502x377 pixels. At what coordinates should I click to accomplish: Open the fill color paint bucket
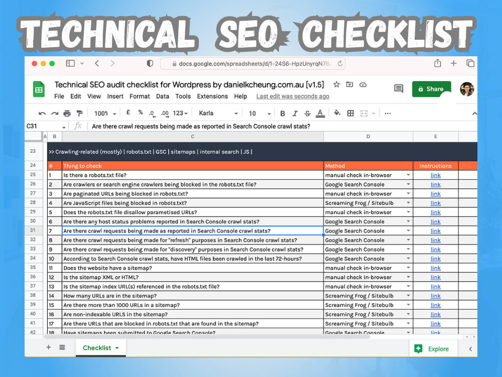(337, 113)
